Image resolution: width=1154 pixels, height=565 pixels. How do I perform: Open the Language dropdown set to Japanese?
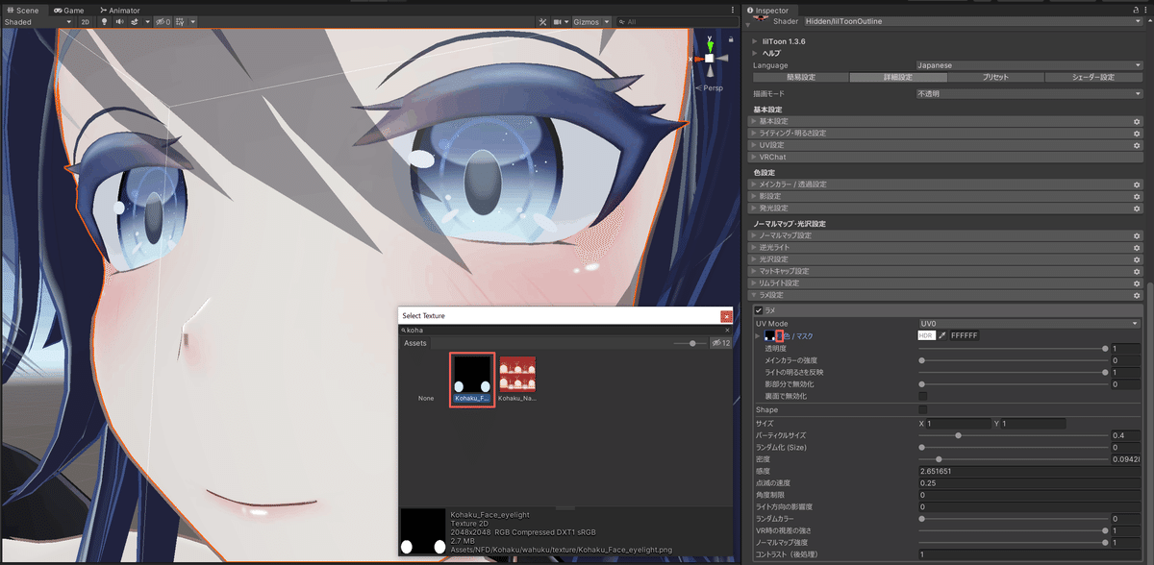tap(1029, 65)
